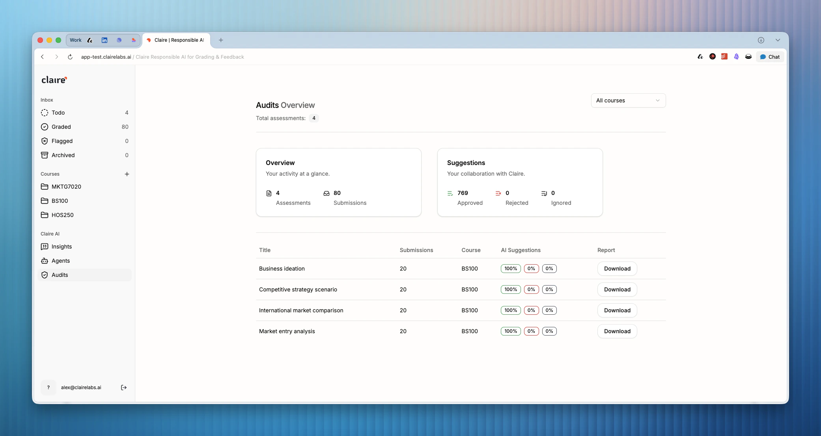
Task: Click the logout icon beside the email
Action: coord(123,388)
